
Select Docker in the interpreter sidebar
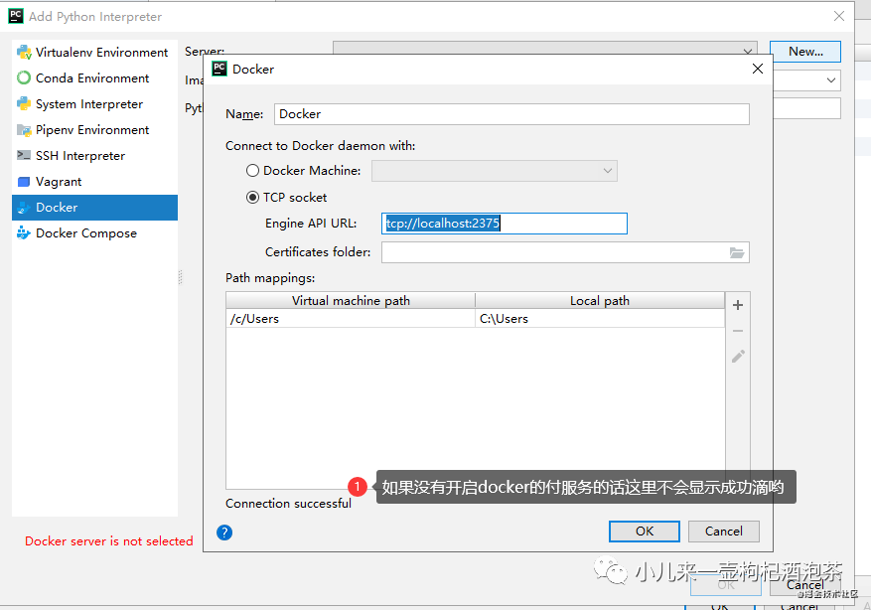pyautogui.click(x=94, y=208)
